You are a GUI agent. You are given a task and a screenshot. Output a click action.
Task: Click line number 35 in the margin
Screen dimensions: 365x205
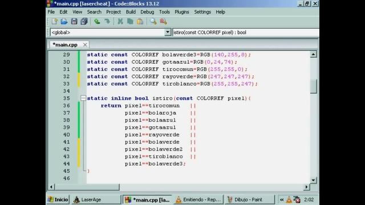(66, 99)
